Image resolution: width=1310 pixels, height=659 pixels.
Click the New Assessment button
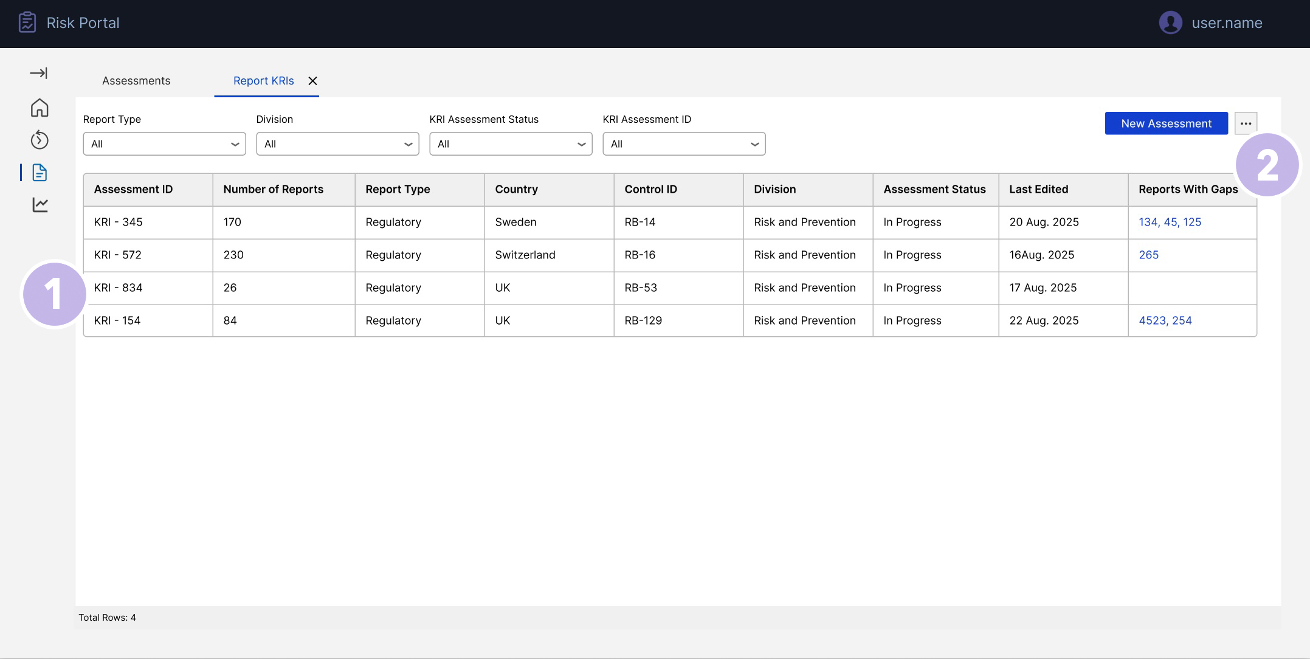click(1166, 123)
